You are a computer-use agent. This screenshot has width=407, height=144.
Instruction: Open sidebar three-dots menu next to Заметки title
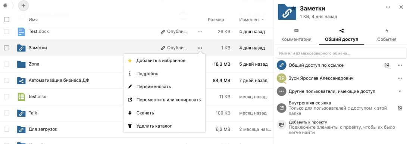click(x=388, y=7)
